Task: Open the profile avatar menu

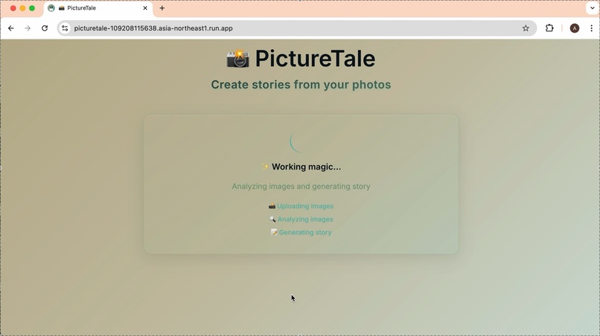Action: (x=575, y=28)
